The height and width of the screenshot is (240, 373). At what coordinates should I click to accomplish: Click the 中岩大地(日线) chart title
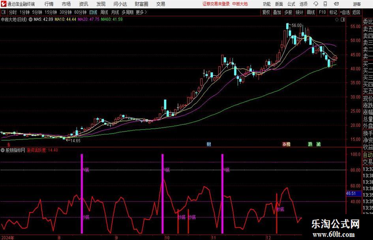pos(14,19)
